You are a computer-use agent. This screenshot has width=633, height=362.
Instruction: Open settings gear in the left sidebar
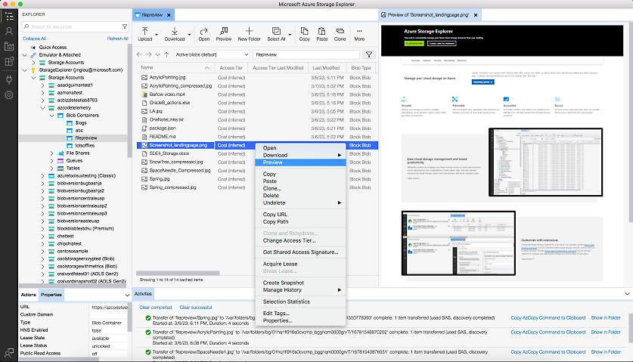[9, 95]
